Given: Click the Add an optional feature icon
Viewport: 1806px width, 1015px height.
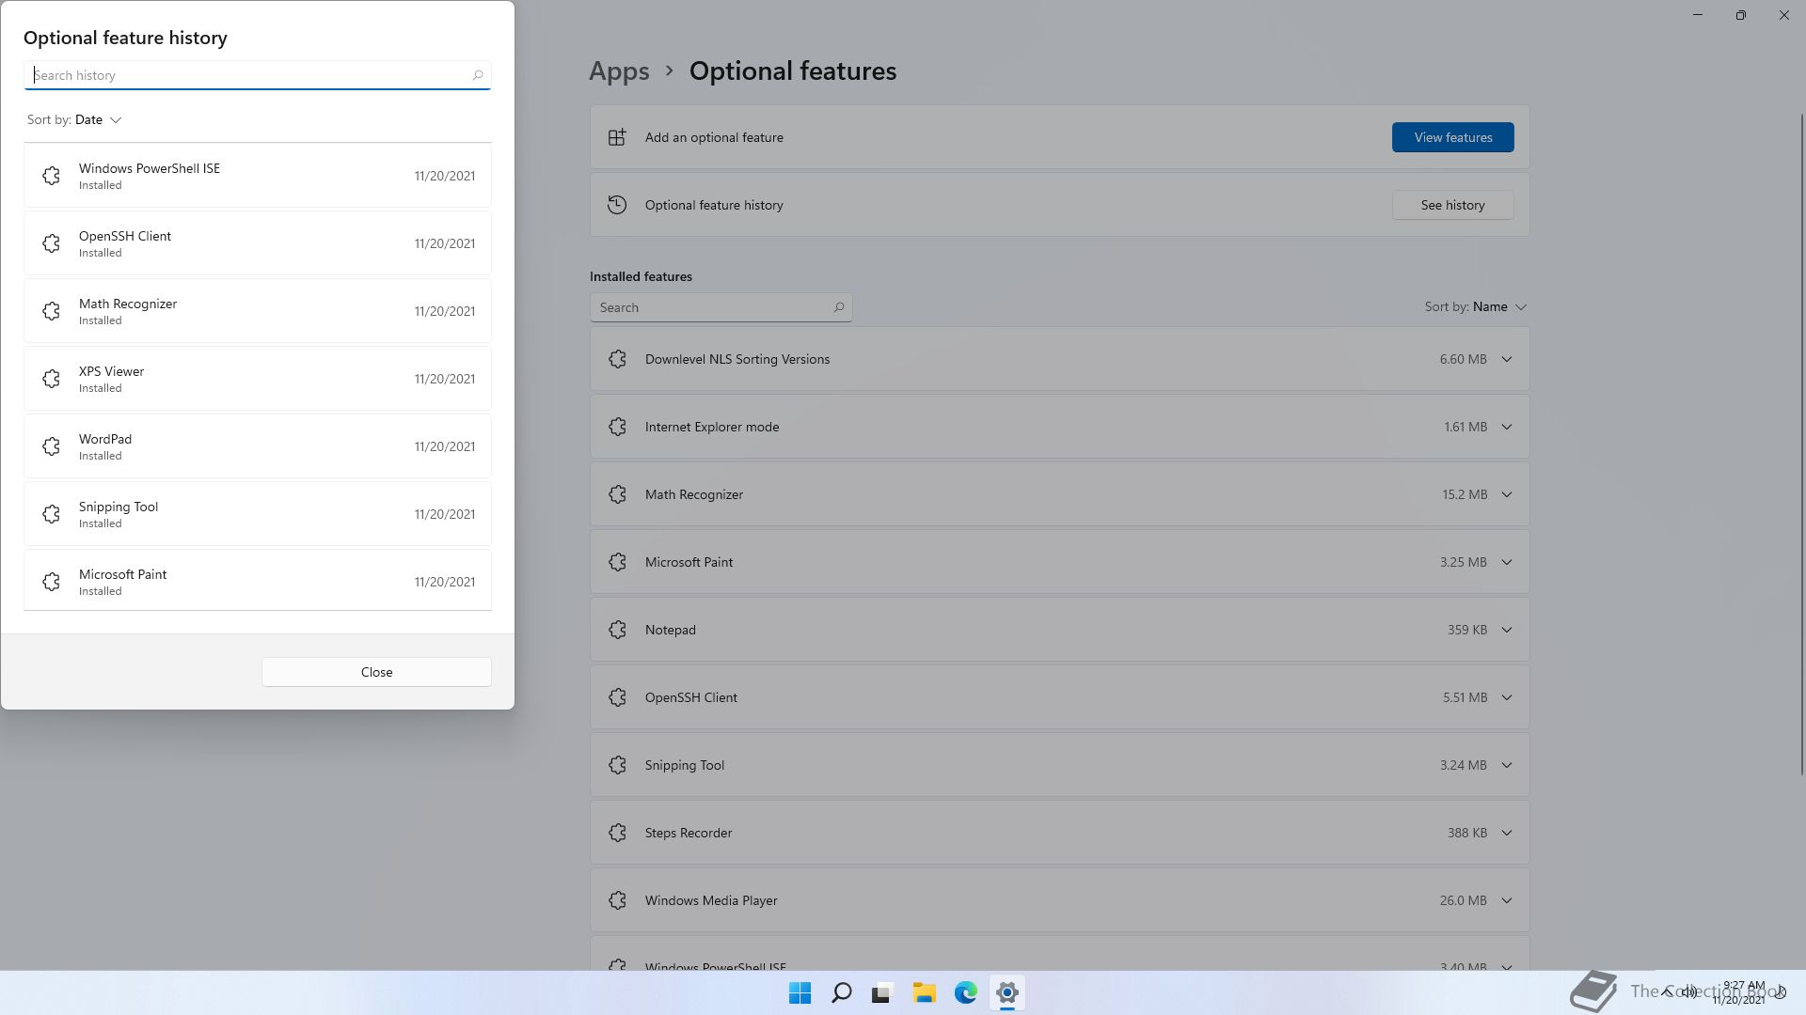Looking at the screenshot, I should click(617, 137).
